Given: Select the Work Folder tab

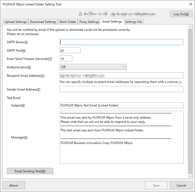Looking at the screenshot, I should (x=68, y=22).
